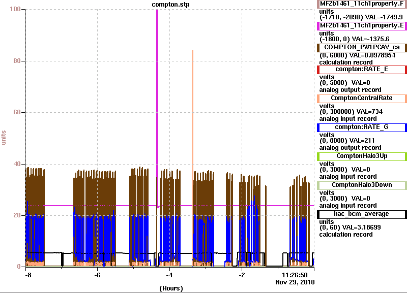This screenshot has height=293, width=407.
Task: Select the hac_bcm_average legend entry
Action: click(362, 214)
